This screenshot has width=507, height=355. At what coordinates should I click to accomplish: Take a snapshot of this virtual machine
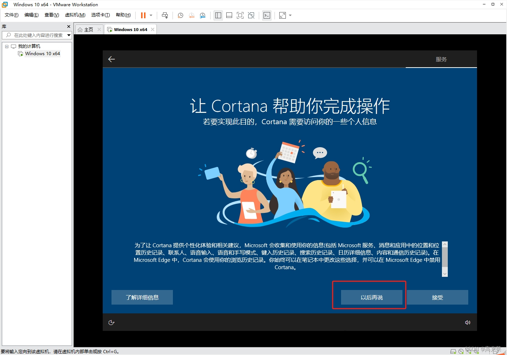tap(180, 15)
